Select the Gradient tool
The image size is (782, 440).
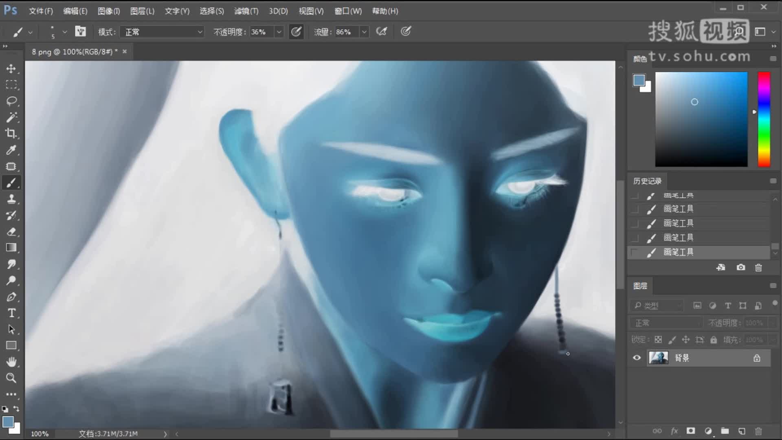coord(11,248)
